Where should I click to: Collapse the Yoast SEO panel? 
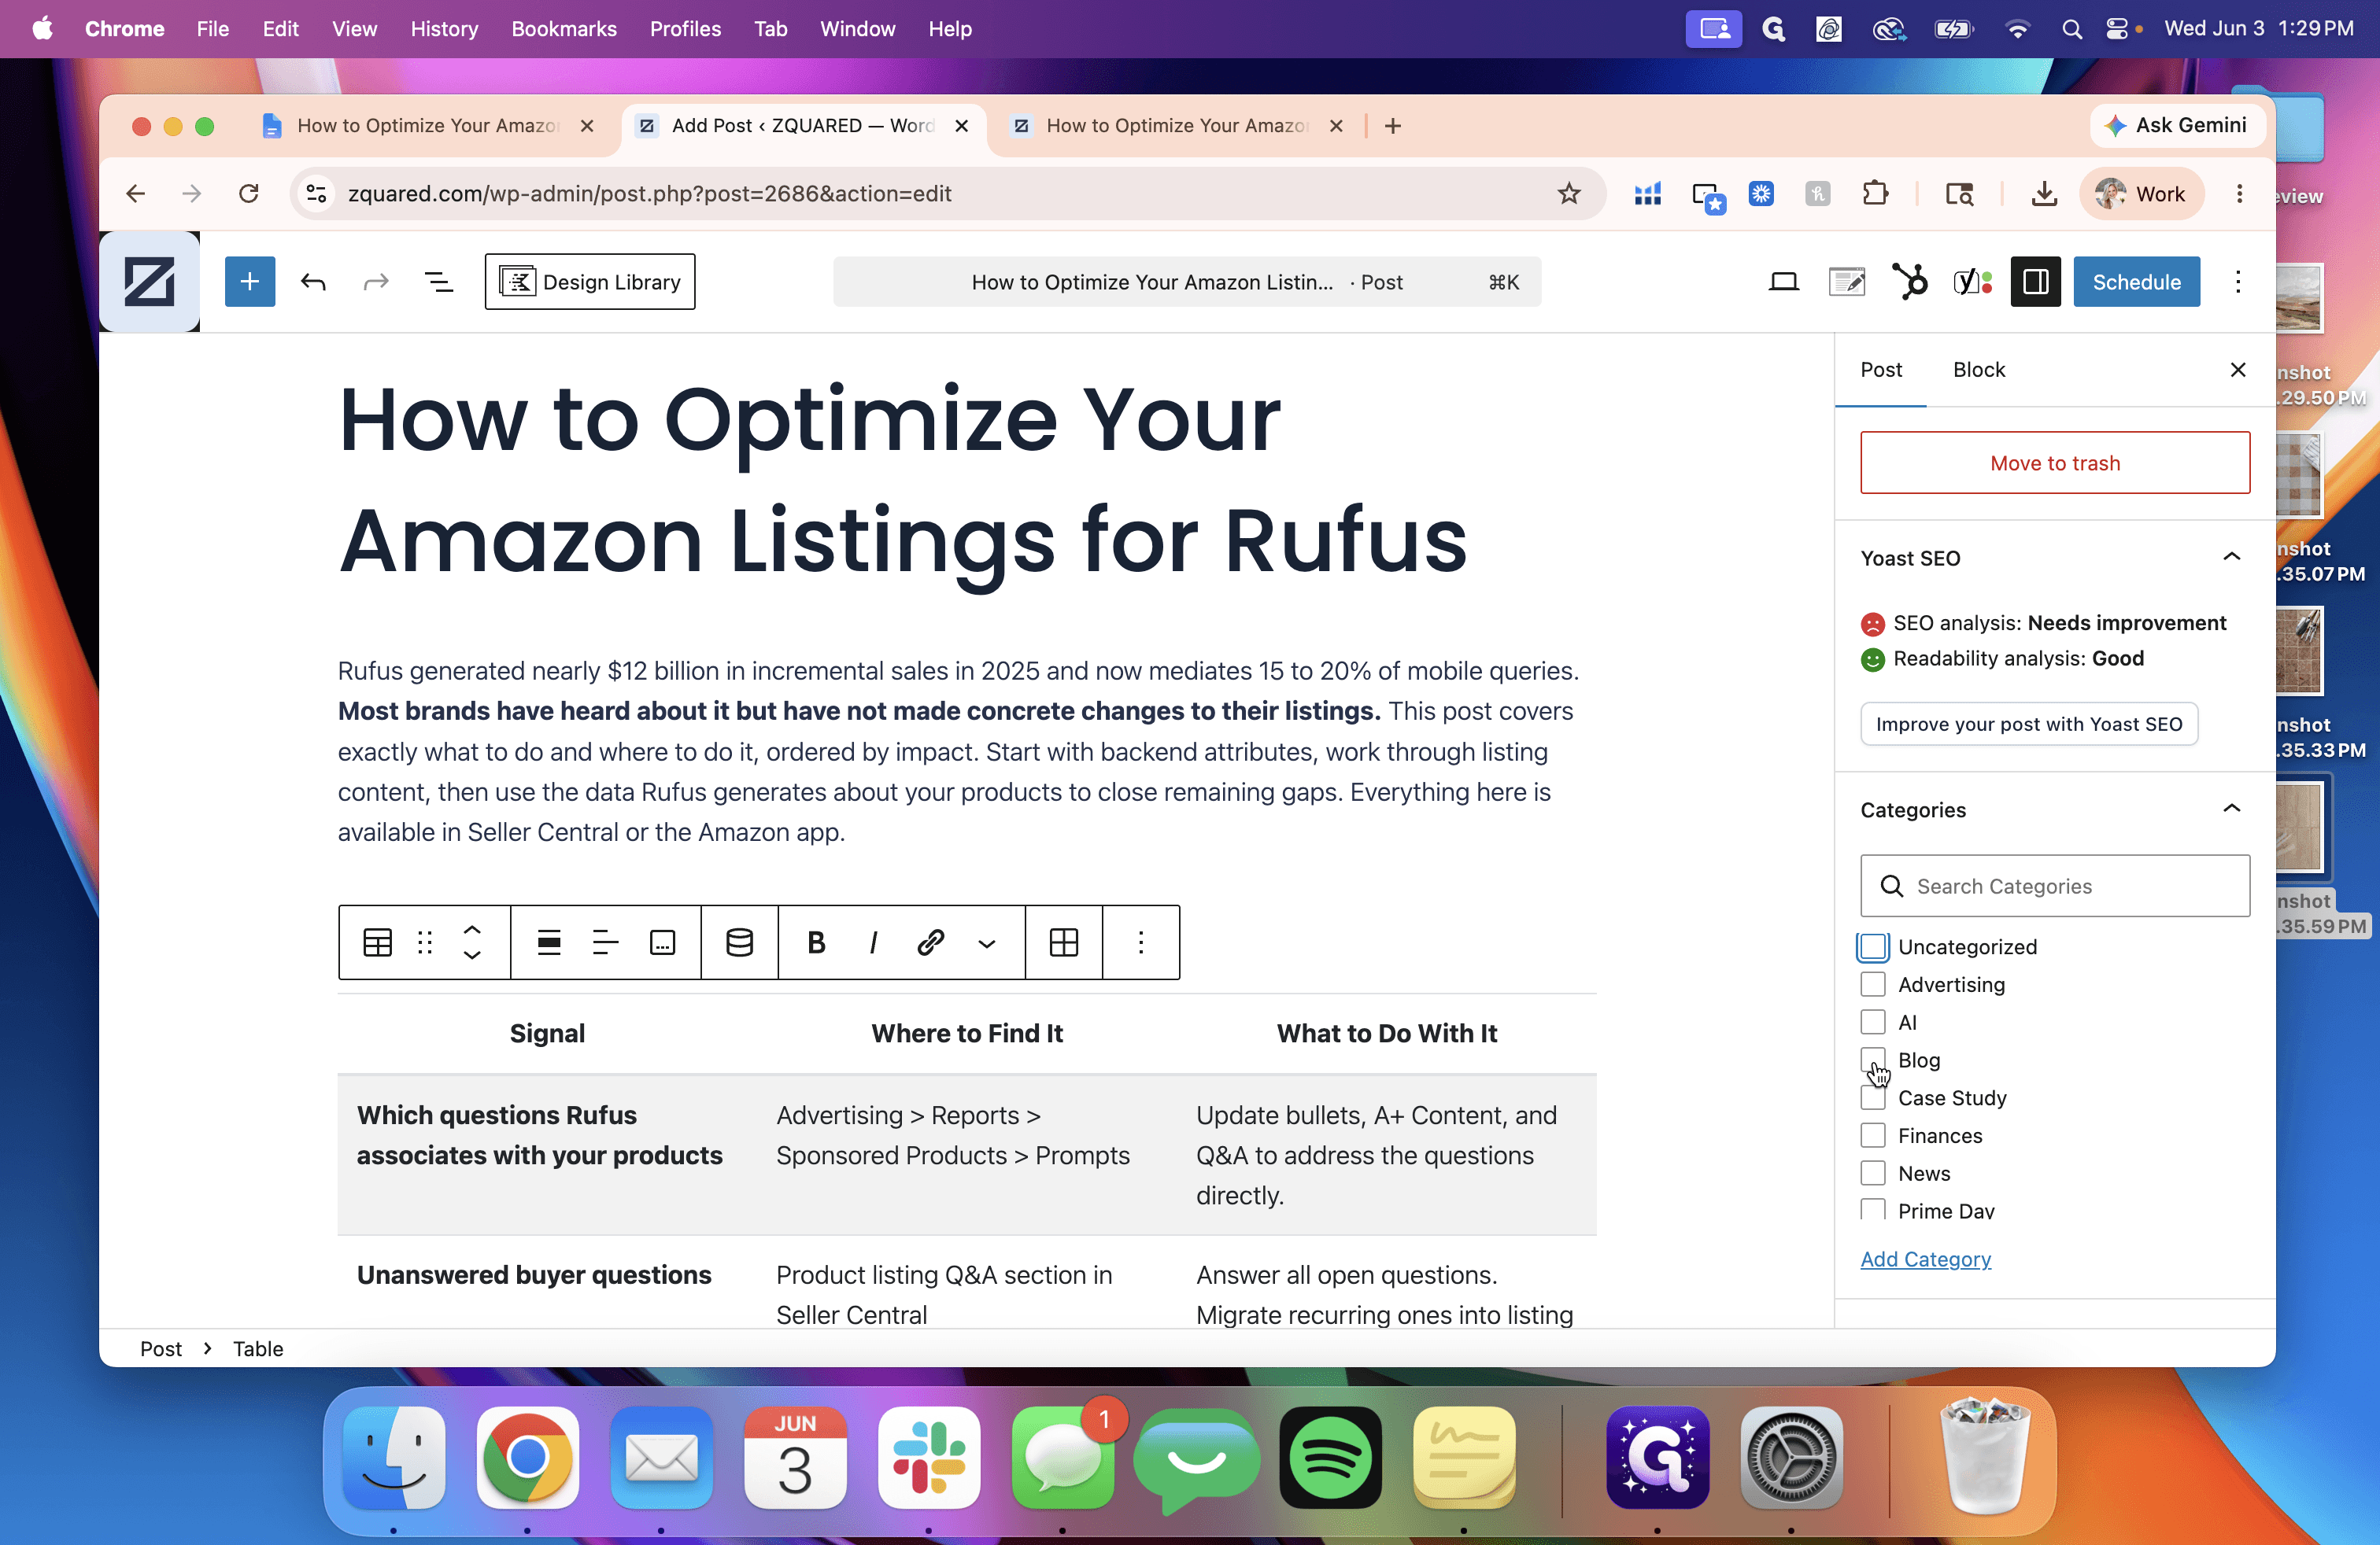pyautogui.click(x=2231, y=558)
